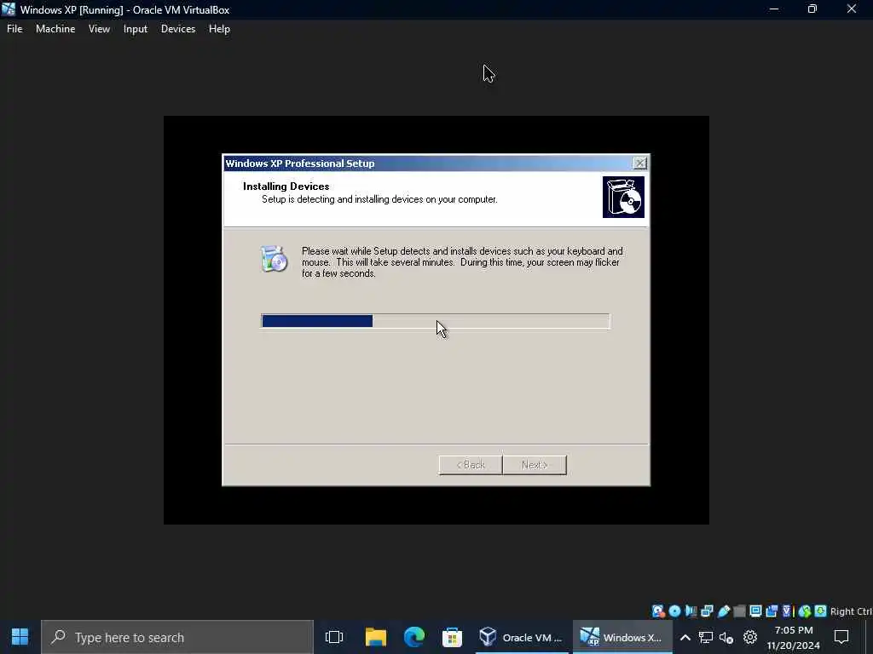Open Task View from the taskbar
Image resolution: width=873 pixels, height=654 pixels.
pos(334,637)
